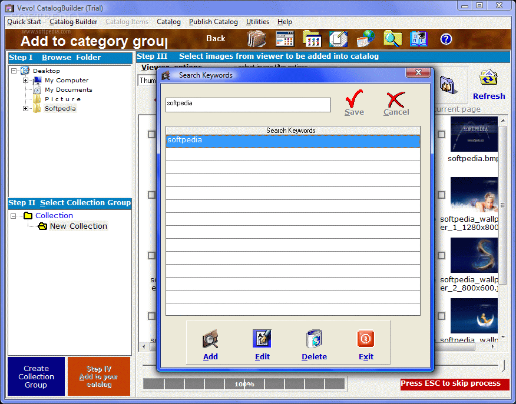Click the New Collection open folder icon
Image resolution: width=516 pixels, height=404 pixels.
(x=42, y=226)
